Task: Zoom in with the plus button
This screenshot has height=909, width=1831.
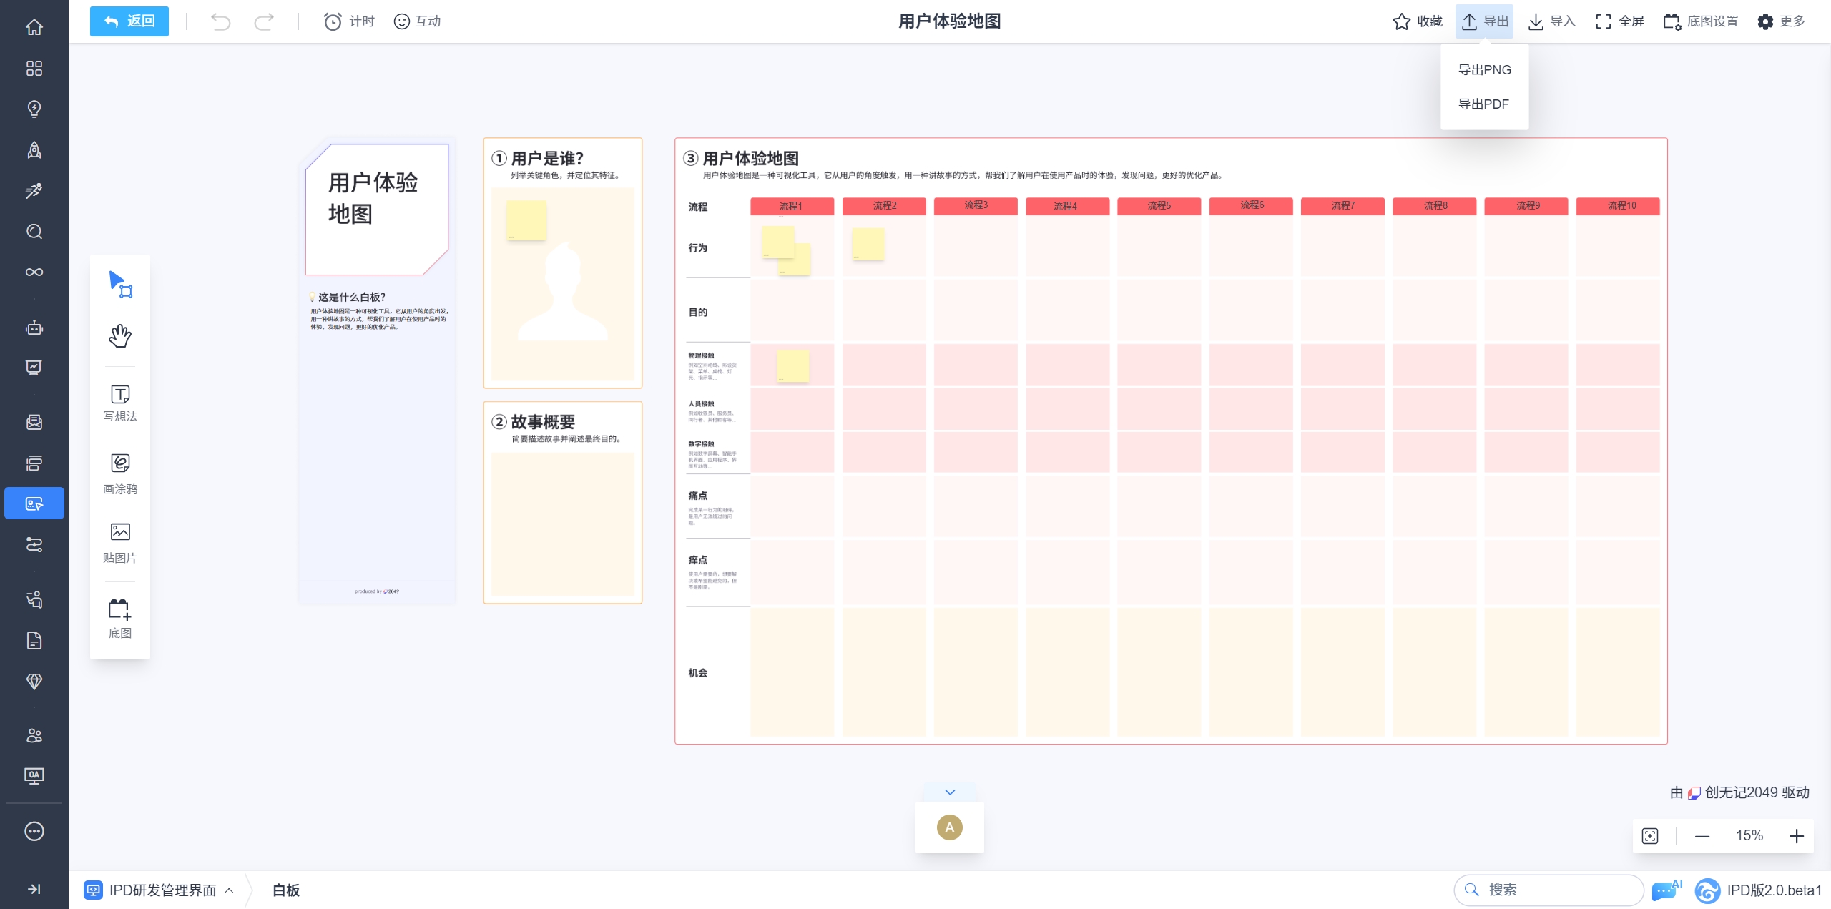Action: pyautogui.click(x=1797, y=836)
